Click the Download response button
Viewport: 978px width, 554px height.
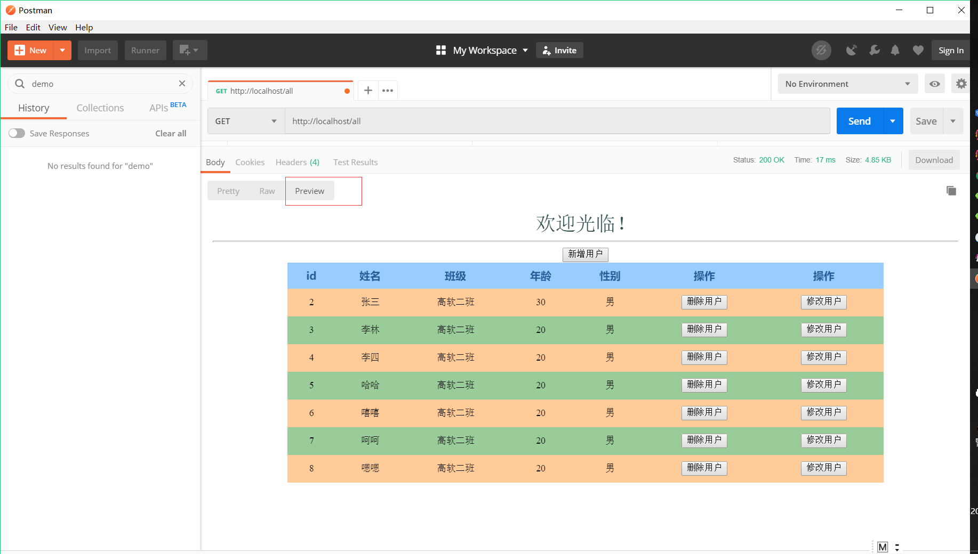coord(934,160)
